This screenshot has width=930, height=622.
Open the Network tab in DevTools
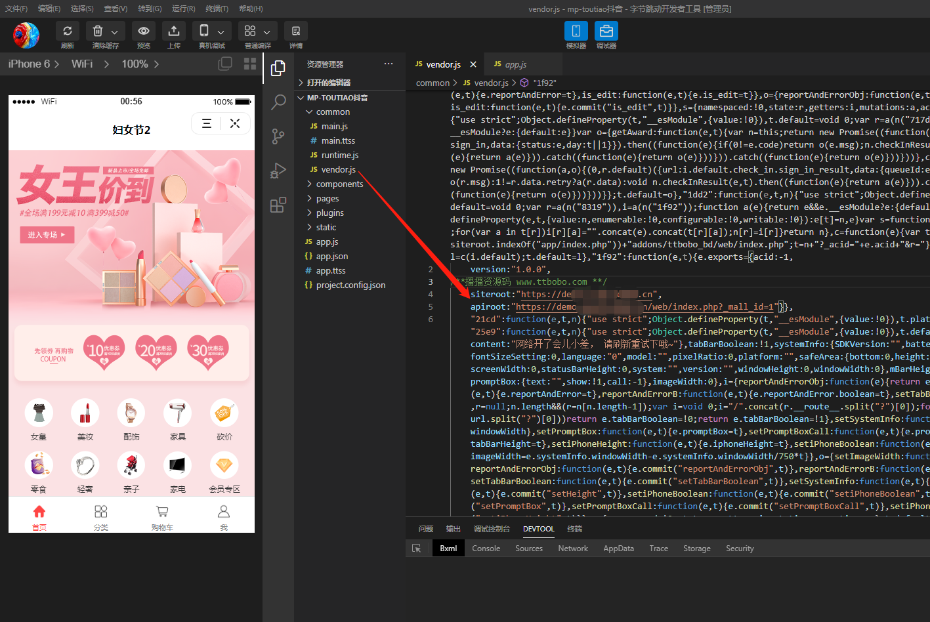click(x=573, y=549)
